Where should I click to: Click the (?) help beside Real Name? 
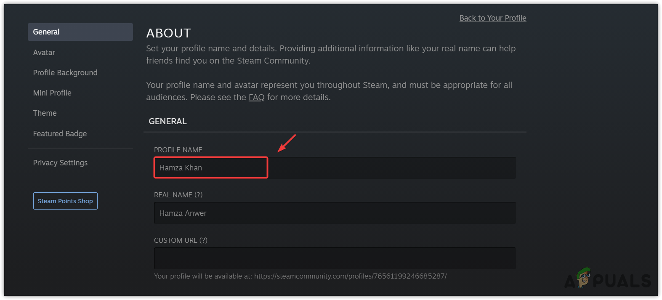(198, 195)
